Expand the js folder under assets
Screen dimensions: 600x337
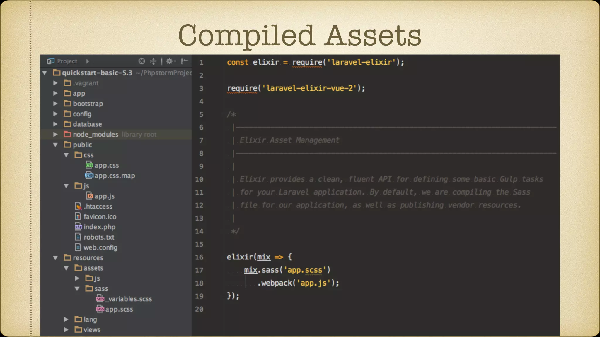click(77, 278)
